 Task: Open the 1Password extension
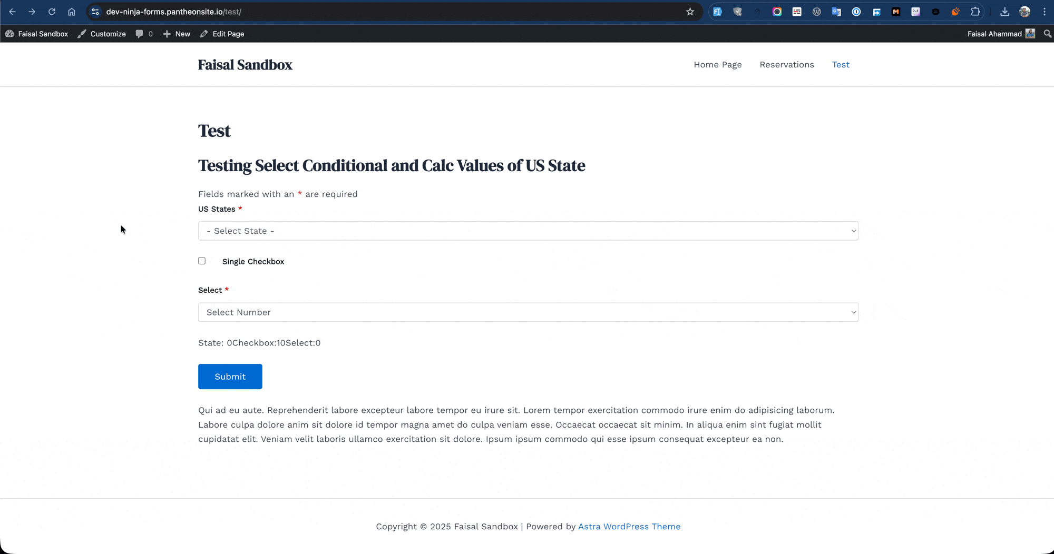coord(856,12)
